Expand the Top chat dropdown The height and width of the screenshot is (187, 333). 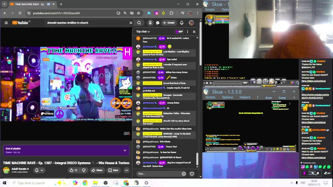point(143,31)
